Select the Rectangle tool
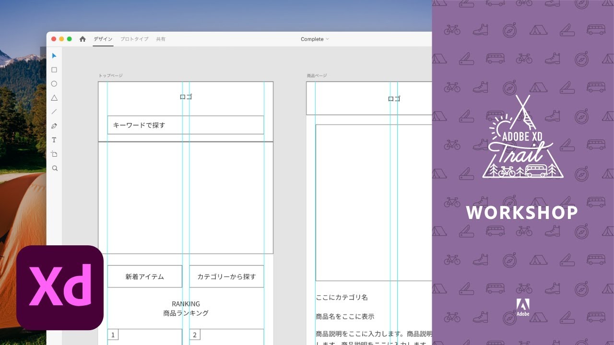Viewport: 614px width, 345px height. pyautogui.click(x=54, y=70)
